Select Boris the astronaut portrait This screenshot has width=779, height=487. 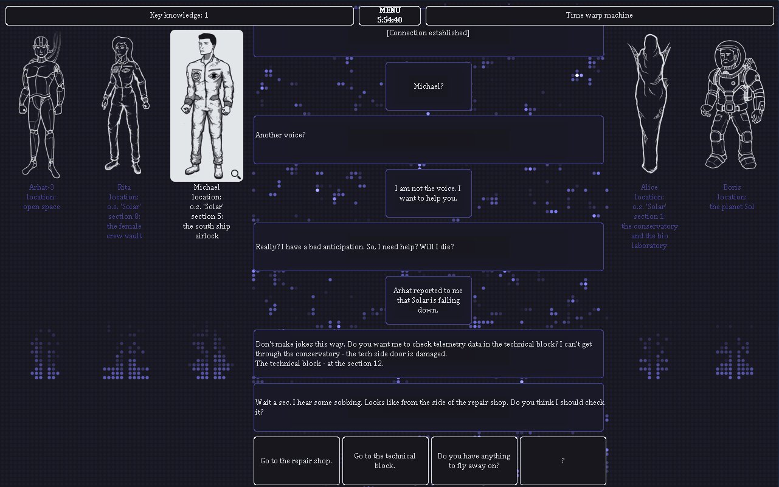pyautogui.click(x=732, y=105)
